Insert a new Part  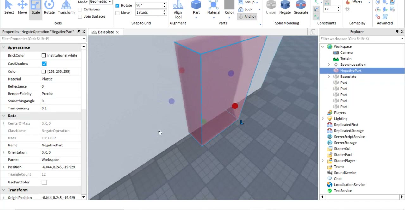(x=196, y=8)
